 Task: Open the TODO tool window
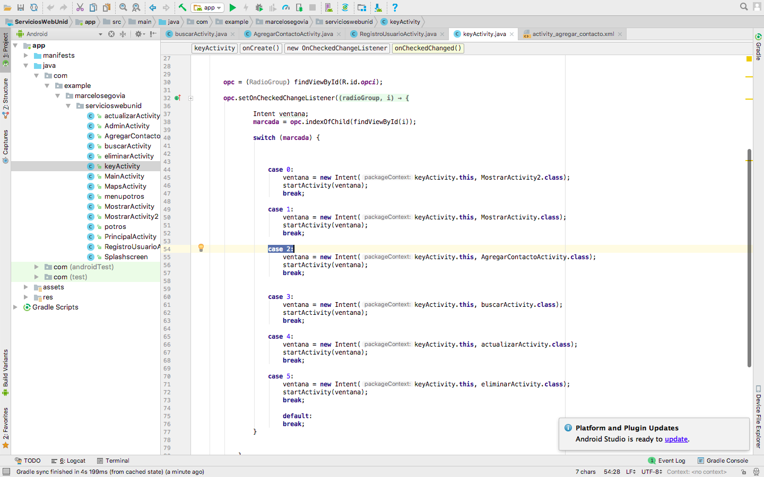pos(28,461)
